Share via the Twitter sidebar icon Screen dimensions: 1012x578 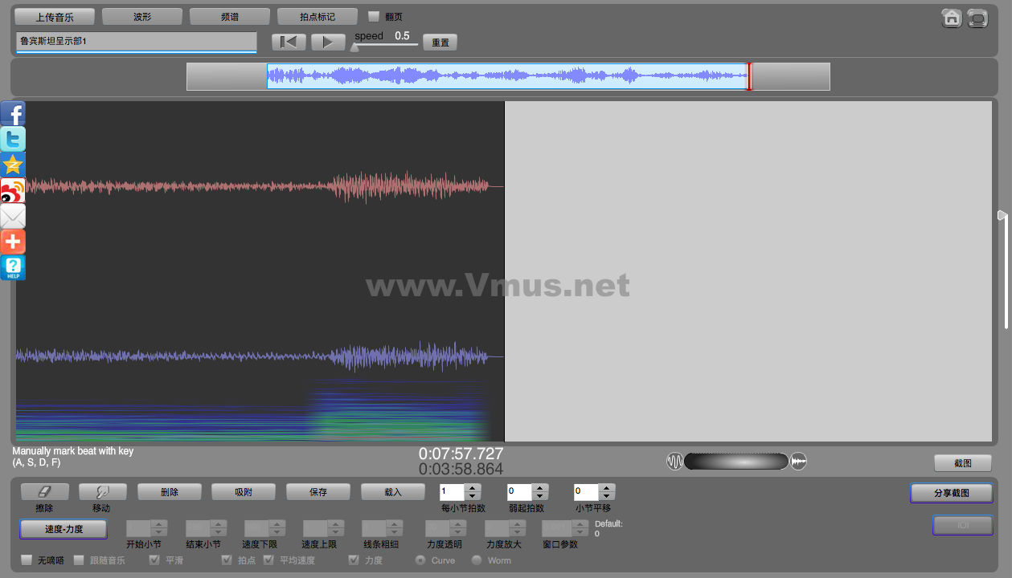tap(13, 139)
